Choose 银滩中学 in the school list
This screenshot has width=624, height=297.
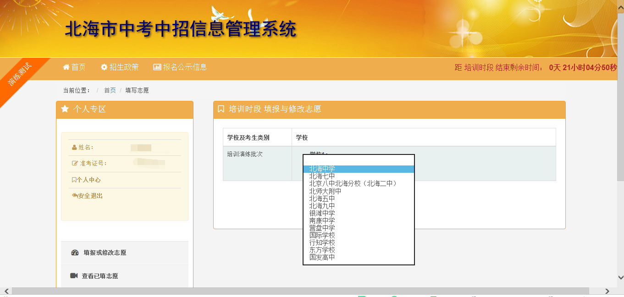[x=322, y=213]
